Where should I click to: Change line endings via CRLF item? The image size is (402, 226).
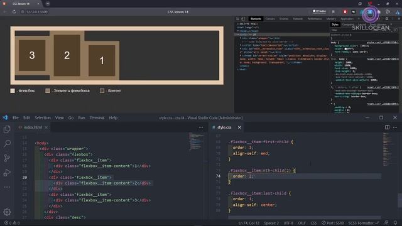coord(301,223)
